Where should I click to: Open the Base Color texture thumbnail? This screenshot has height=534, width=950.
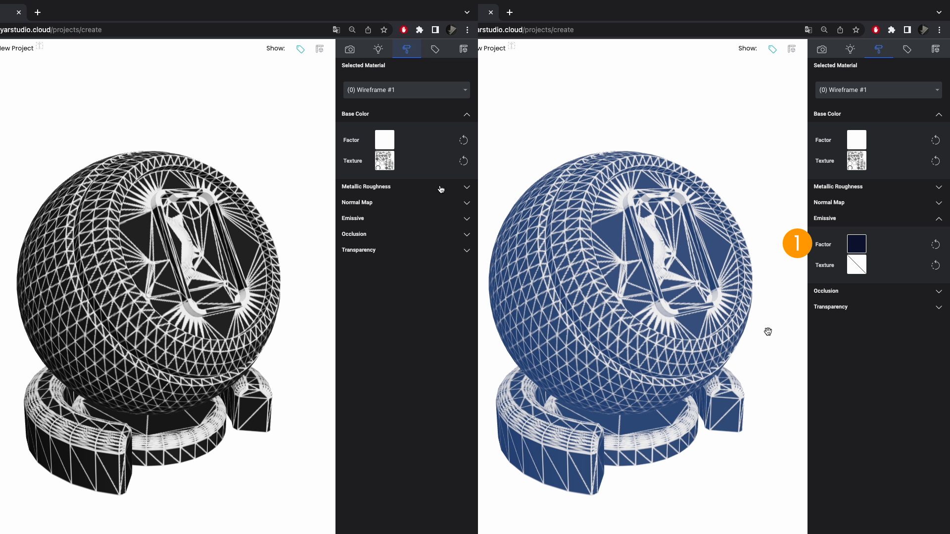click(x=384, y=160)
